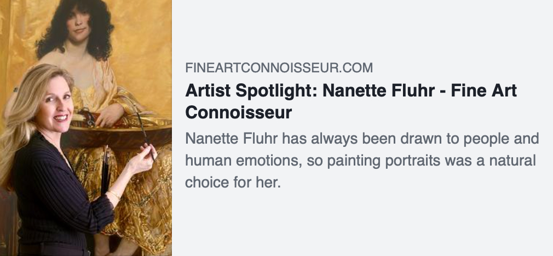This screenshot has height=256, width=553.
Task: Click 'choice for her.' in the description
Action: 233,183
